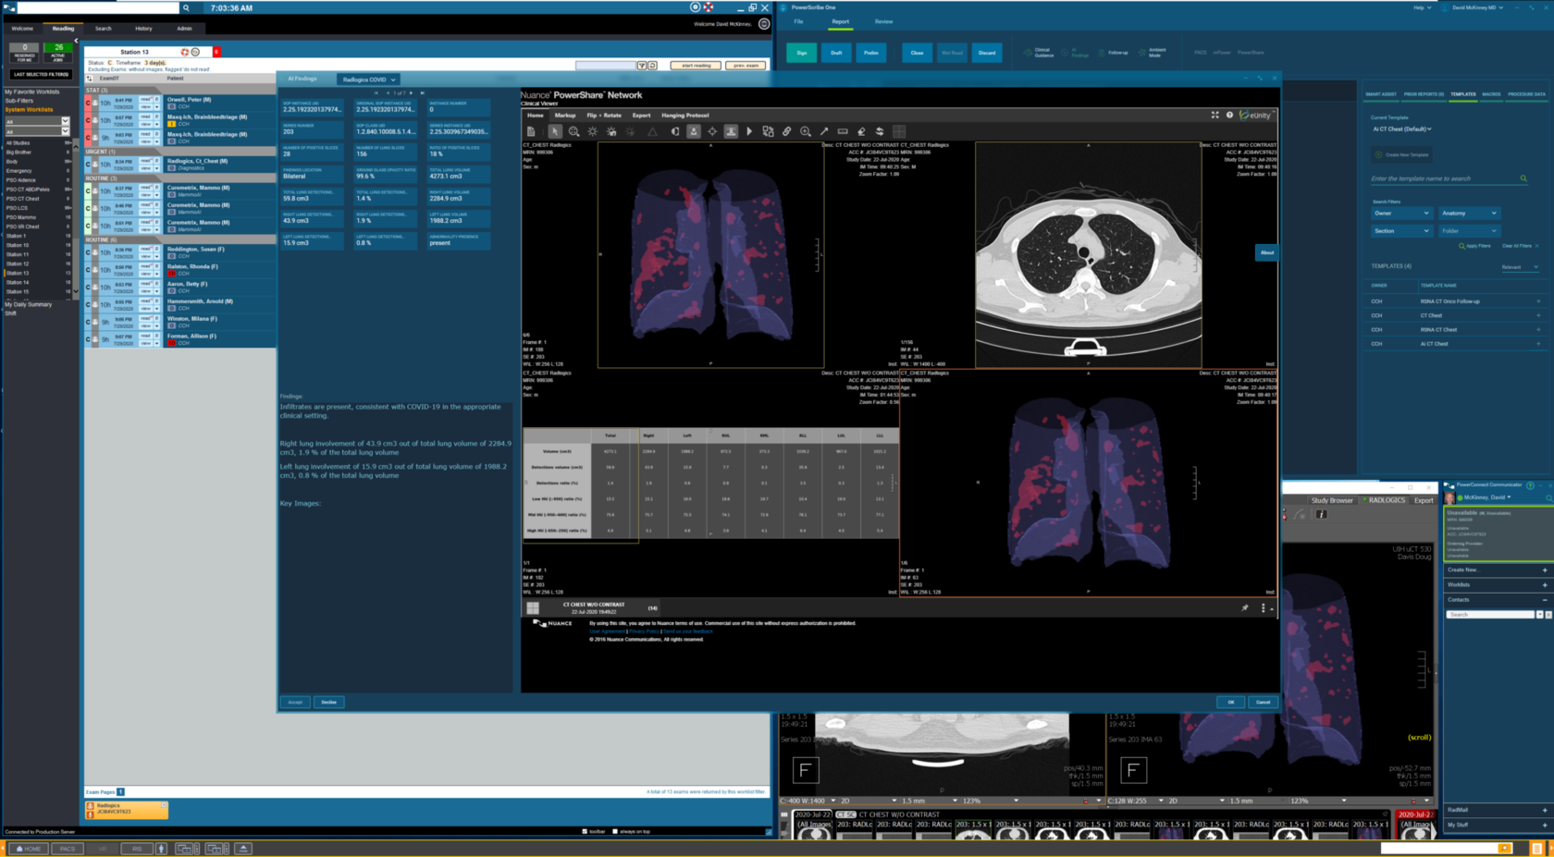Open the Anatomy filter dropdown in Templates
The width and height of the screenshot is (1554, 857).
tap(1469, 214)
